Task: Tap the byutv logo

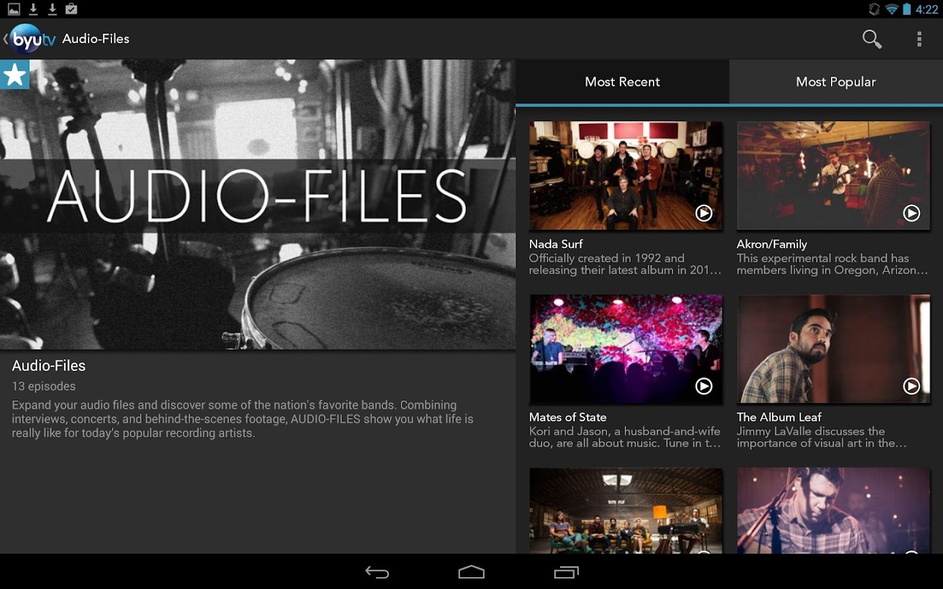Action: pyautogui.click(x=34, y=39)
